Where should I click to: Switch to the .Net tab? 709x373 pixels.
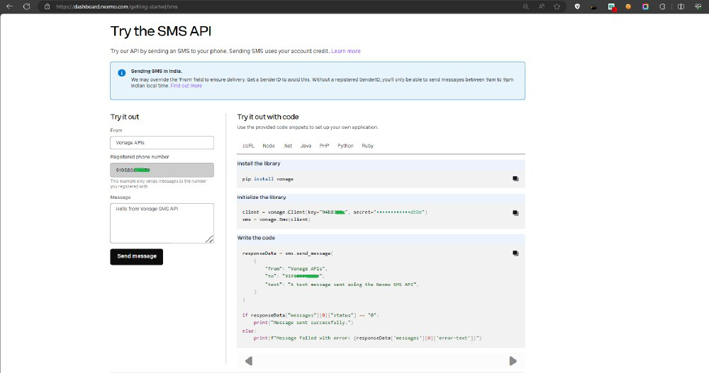pos(288,146)
